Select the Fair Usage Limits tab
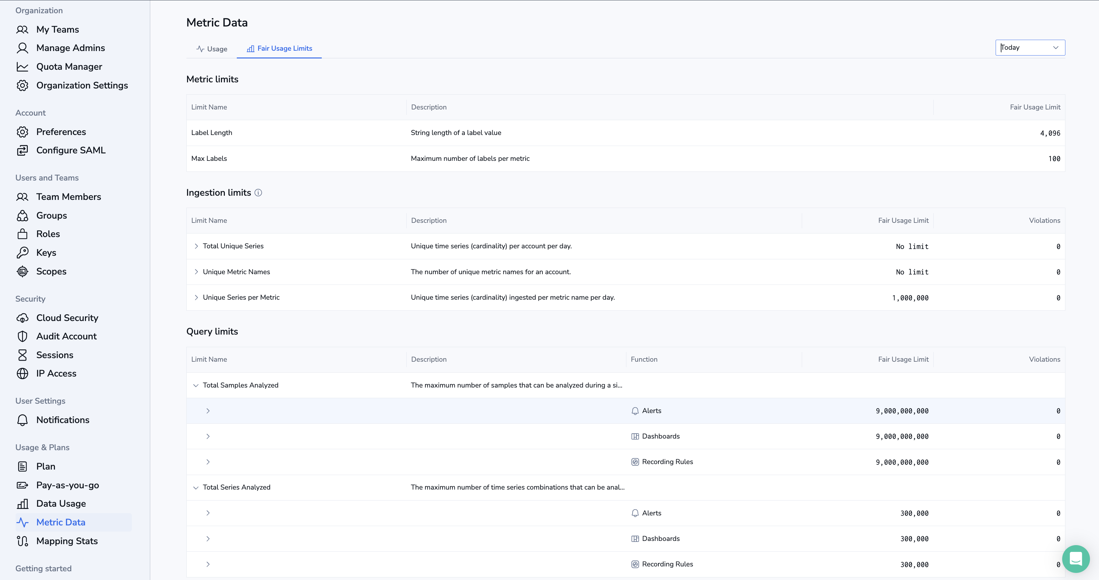1099x580 pixels. pyautogui.click(x=279, y=49)
